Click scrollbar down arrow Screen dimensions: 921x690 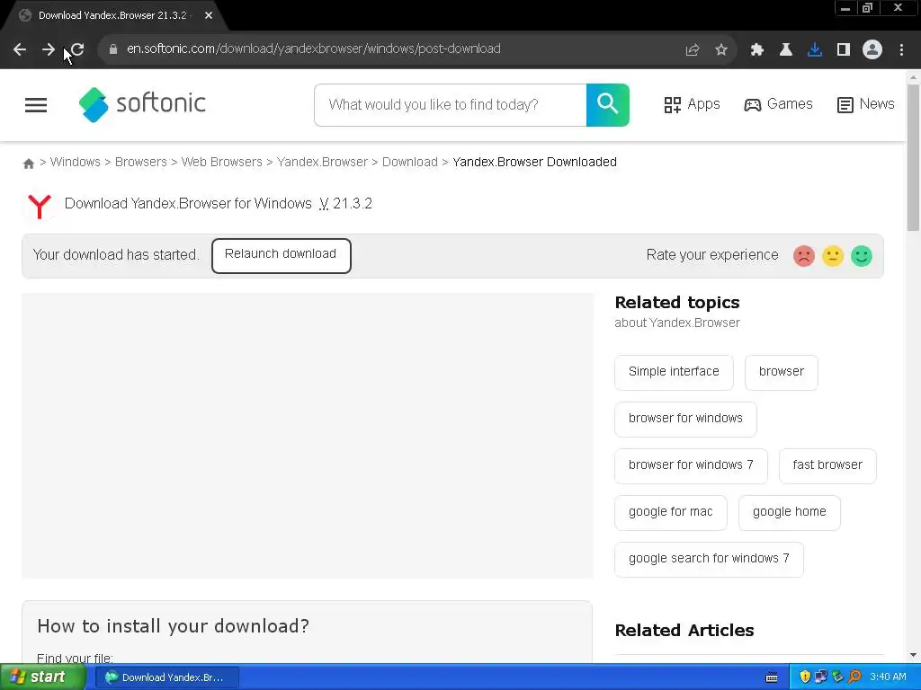913,655
